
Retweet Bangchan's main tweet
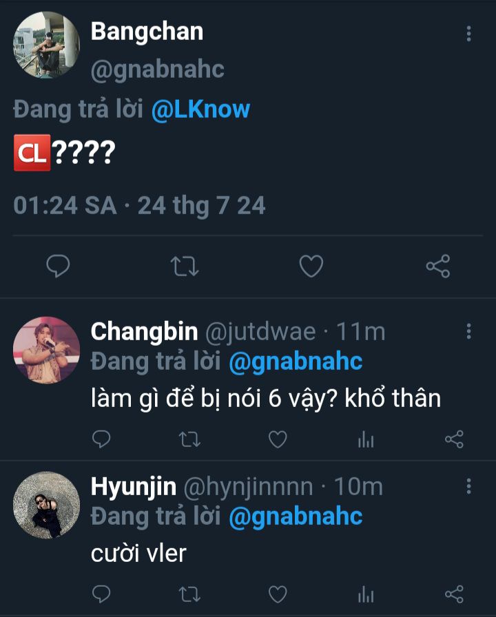point(185,266)
